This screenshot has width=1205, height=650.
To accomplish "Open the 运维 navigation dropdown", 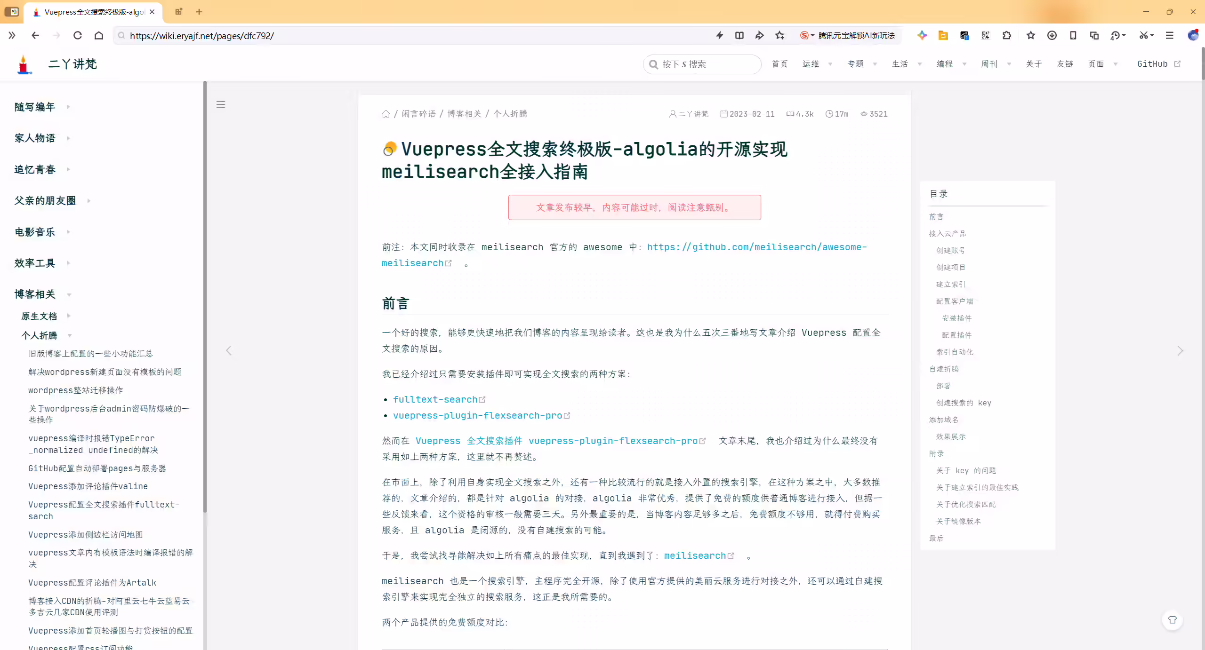I will tap(817, 64).
